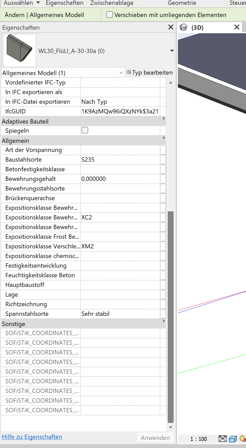Click the Detail Level icon in view bar
This screenshot has width=246, height=448.
tap(222, 439)
